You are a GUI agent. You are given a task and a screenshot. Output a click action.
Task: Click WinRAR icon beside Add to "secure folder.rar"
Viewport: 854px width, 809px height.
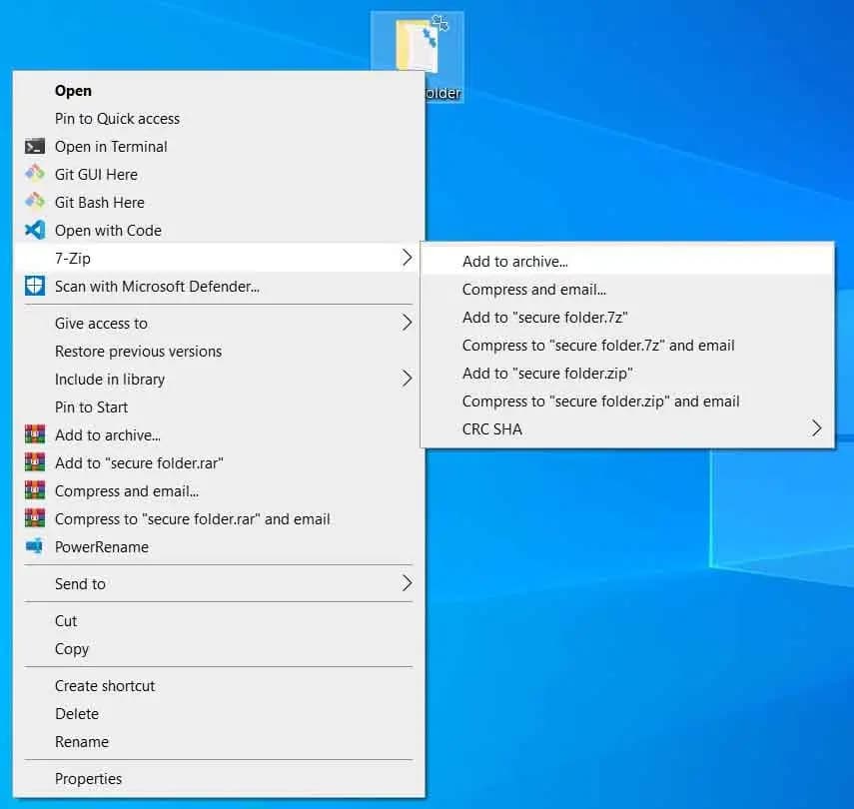pyautogui.click(x=35, y=462)
